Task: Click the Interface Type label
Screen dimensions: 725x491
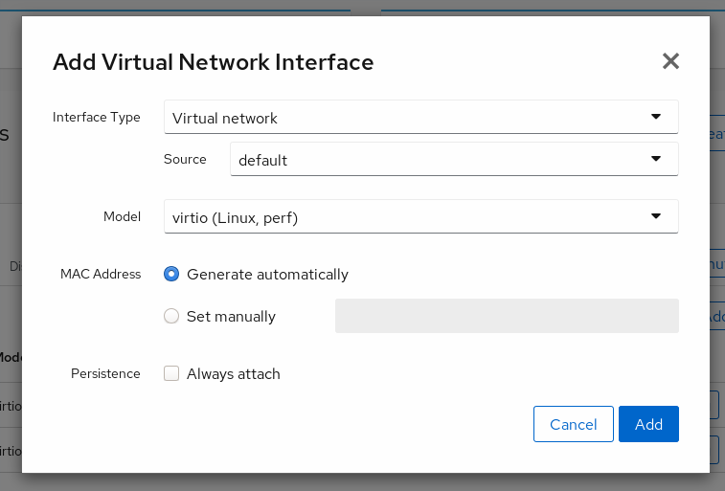Action: point(96,118)
